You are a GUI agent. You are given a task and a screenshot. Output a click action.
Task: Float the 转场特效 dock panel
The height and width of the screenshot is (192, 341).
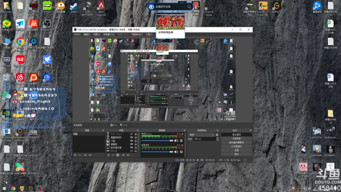pyautogui.click(x=217, y=130)
